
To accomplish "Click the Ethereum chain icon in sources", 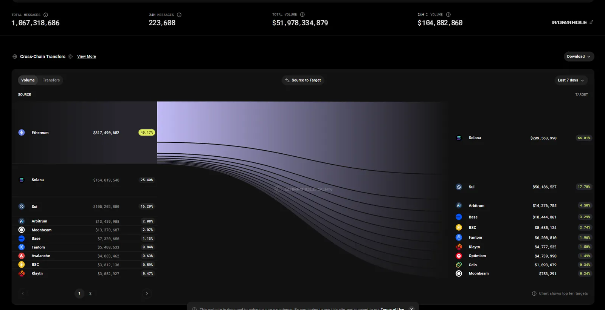I will tap(22, 133).
